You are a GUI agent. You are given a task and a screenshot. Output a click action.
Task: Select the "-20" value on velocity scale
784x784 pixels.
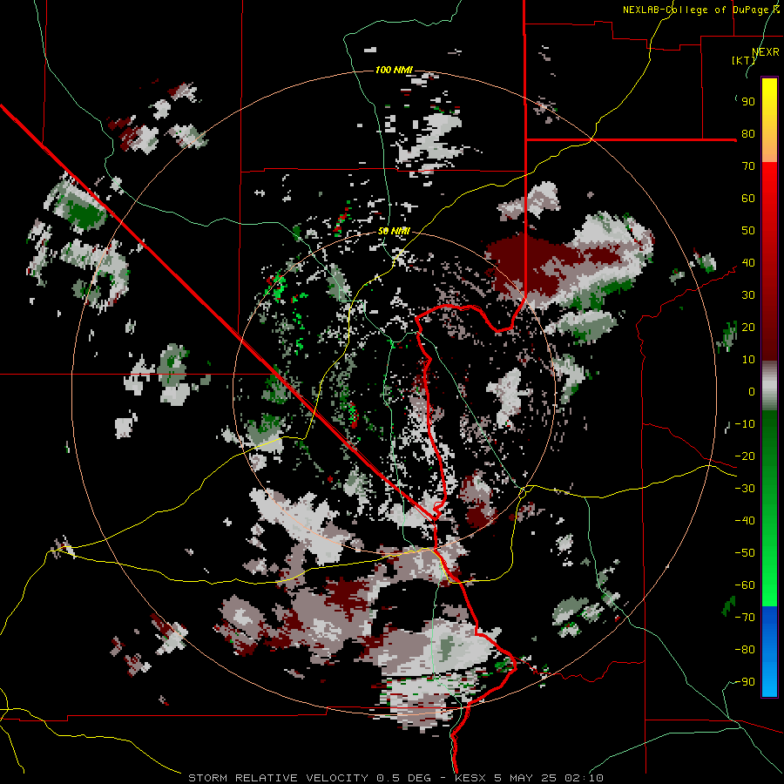coord(745,456)
